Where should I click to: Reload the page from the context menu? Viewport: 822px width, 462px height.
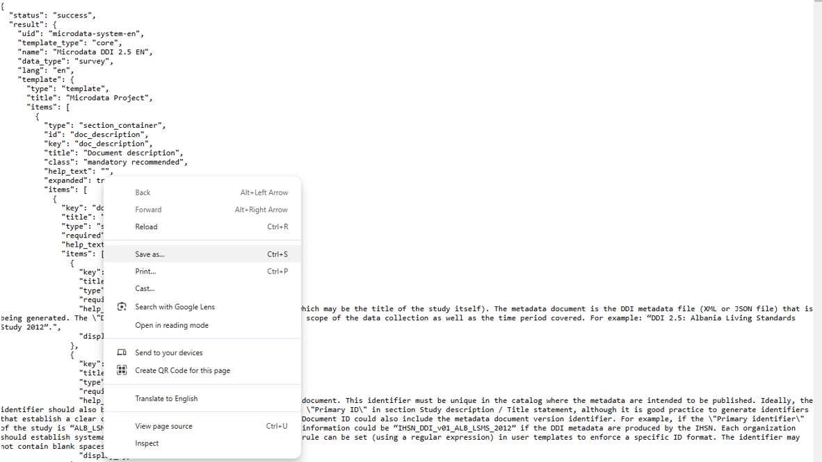145,226
